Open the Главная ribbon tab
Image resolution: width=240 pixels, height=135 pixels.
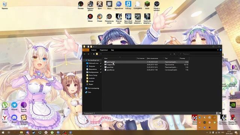(93, 50)
